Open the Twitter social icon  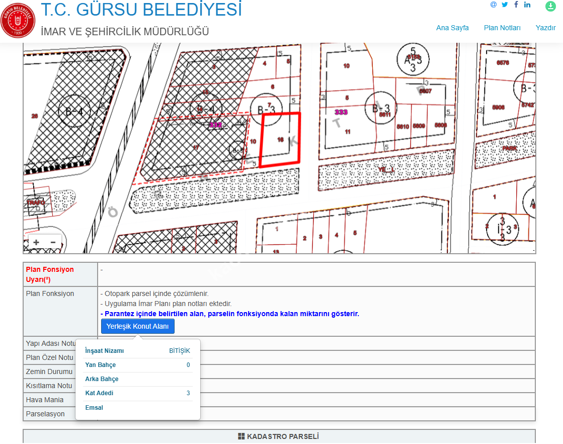[505, 5]
